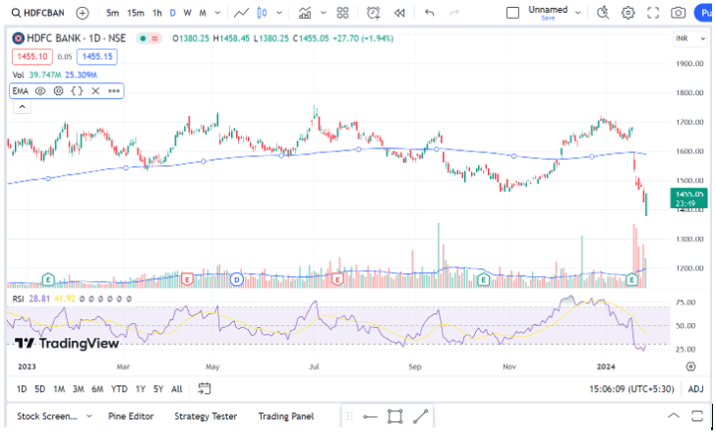Expand the time interval dropdown arrow
716x443 pixels.
[x=217, y=13]
